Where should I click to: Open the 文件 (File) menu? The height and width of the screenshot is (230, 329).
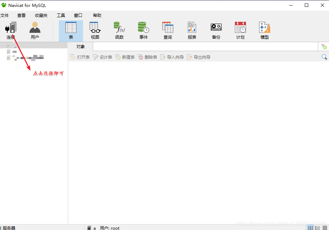click(x=4, y=16)
